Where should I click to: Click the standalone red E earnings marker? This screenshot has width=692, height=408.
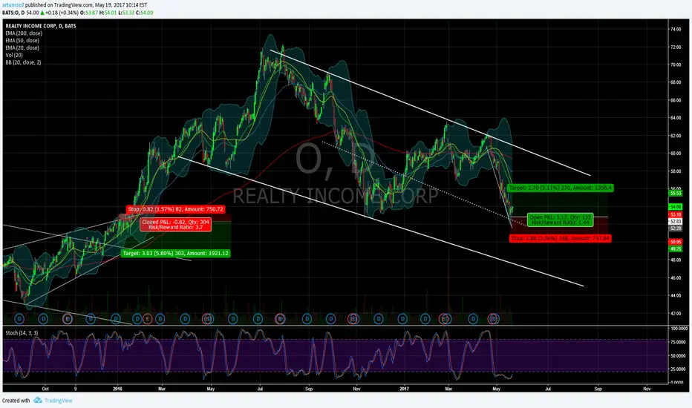pyautogui.click(x=148, y=318)
